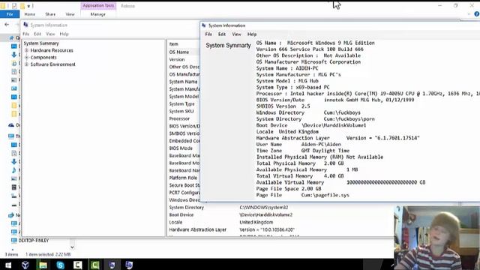Image resolution: width=480 pixels, height=270 pixels.
Task: Click '1 item selected 2.22 MB' status text
Action: [x=48, y=254]
